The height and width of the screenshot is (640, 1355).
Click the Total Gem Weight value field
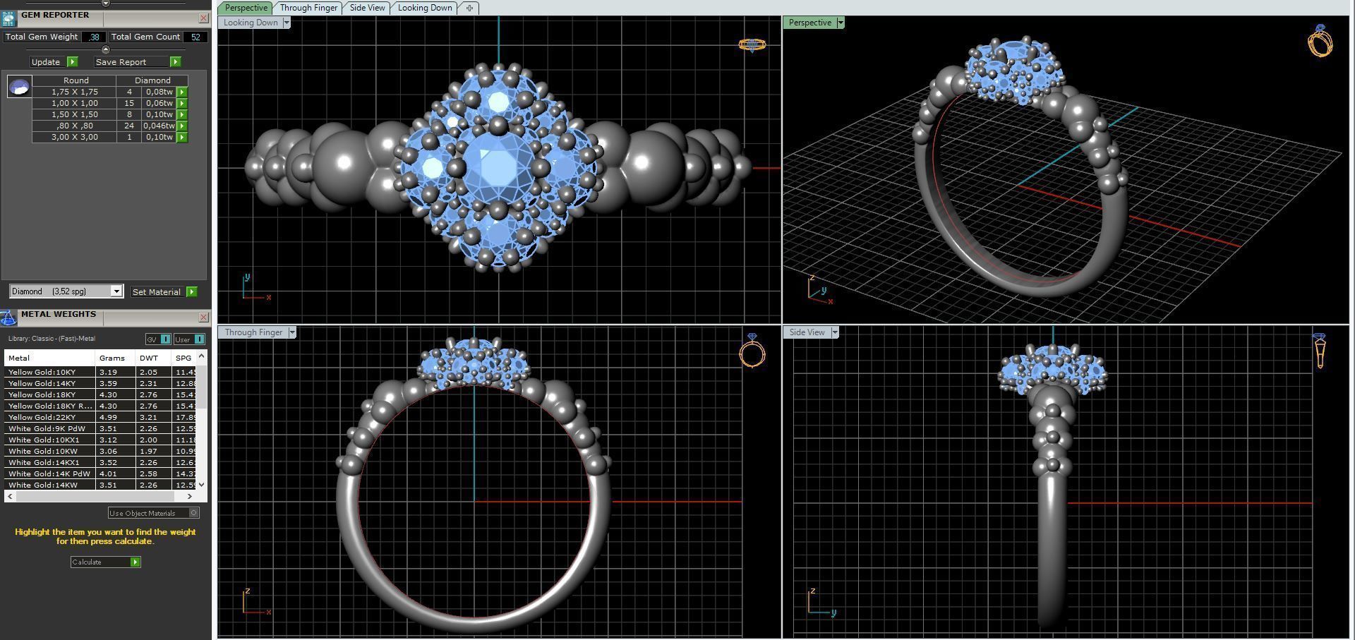click(94, 37)
